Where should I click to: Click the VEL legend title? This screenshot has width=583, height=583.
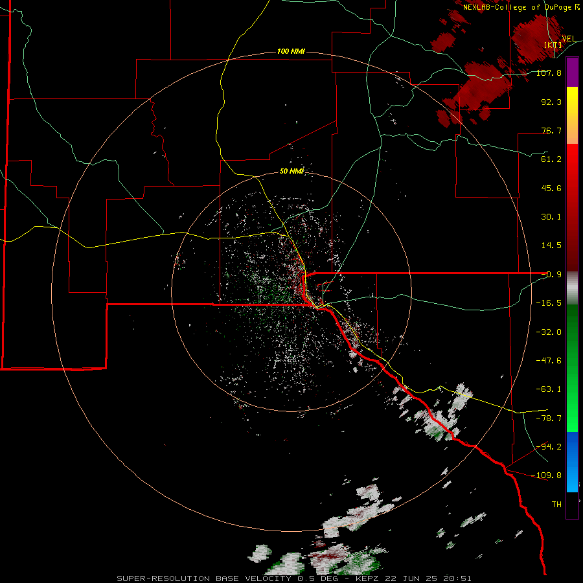(x=569, y=38)
